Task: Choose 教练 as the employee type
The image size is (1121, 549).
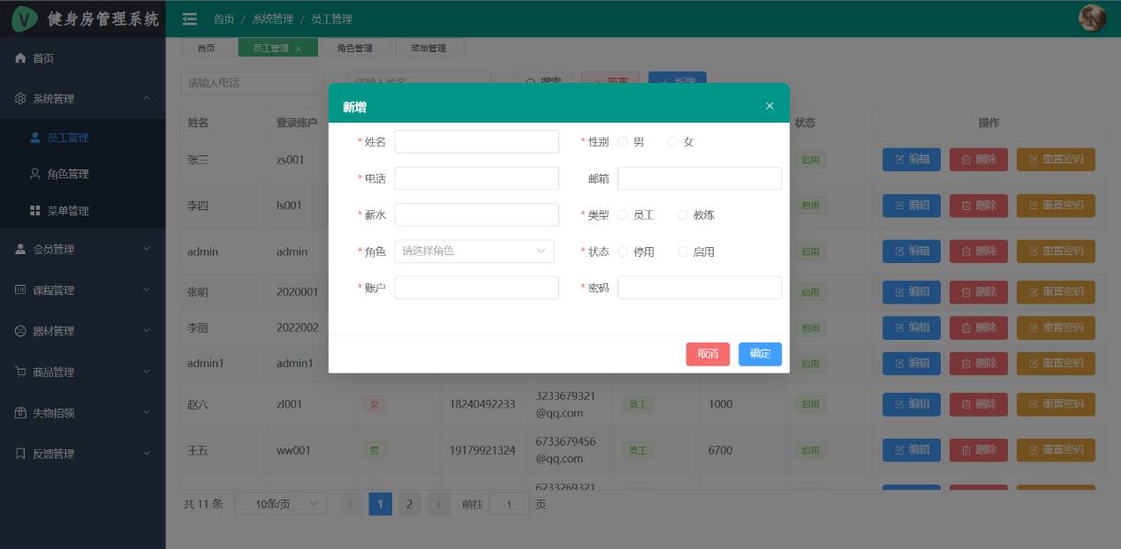Action: (683, 214)
